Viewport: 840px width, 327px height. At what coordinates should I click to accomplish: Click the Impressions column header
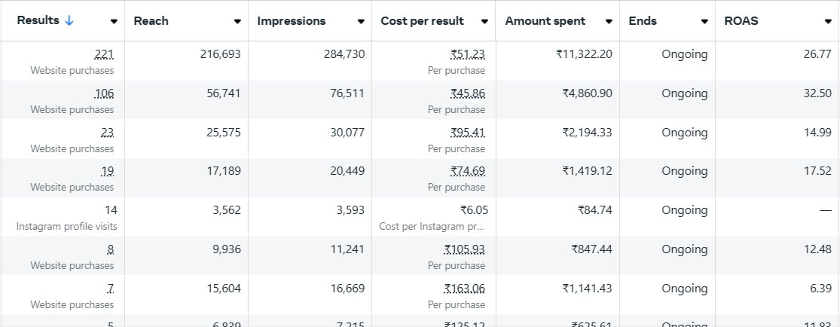tap(291, 21)
